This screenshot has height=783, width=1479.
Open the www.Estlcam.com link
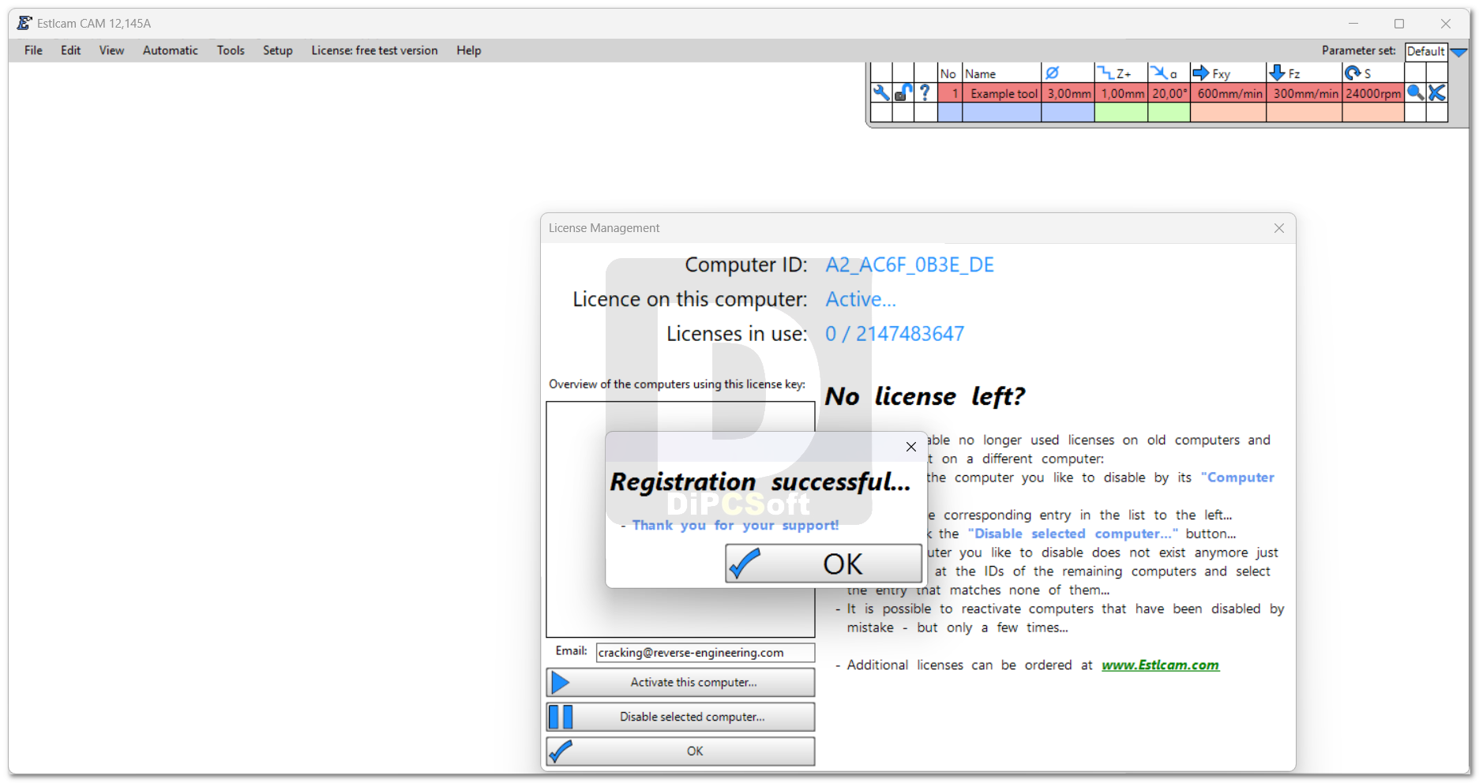[x=1160, y=665]
